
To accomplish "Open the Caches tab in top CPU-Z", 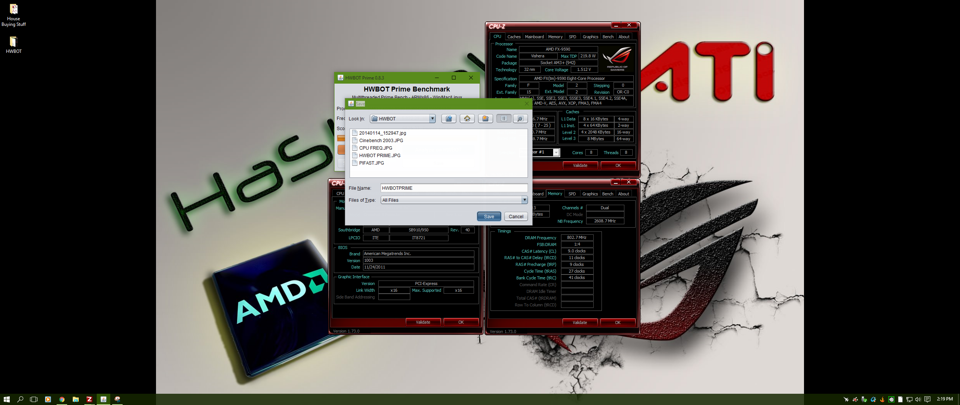I will tap(514, 37).
